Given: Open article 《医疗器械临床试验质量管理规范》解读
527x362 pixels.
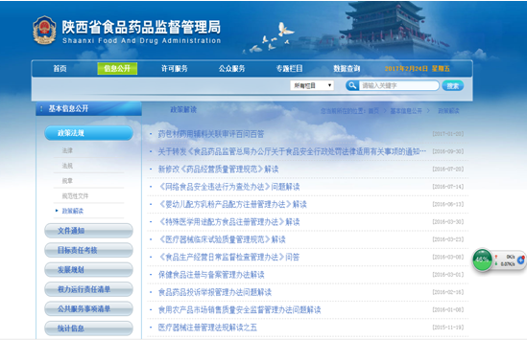Looking at the screenshot, I should [222, 239].
